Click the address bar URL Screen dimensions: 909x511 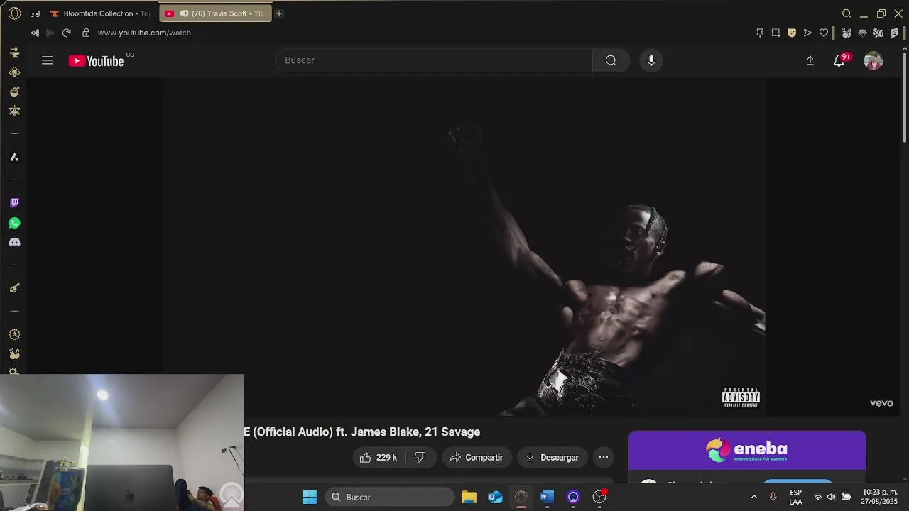144,33
